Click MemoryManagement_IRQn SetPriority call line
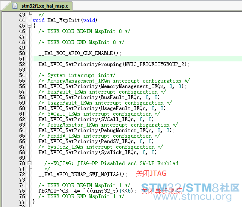 tap(113, 86)
